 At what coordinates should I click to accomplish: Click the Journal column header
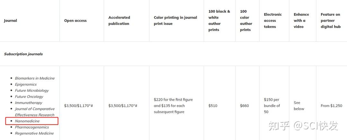click(11, 21)
